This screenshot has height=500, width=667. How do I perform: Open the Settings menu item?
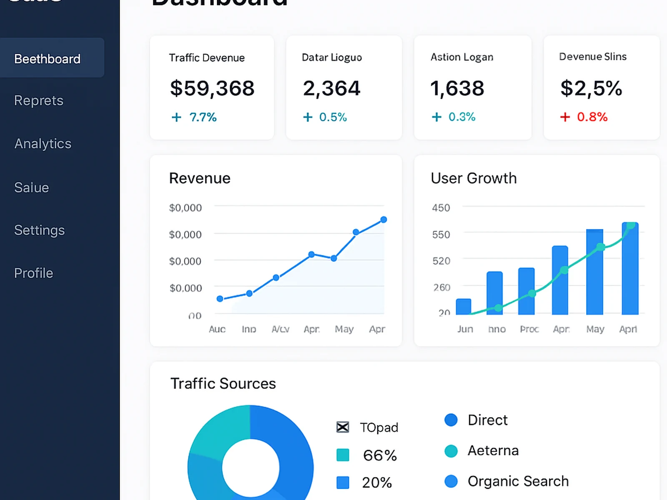(x=39, y=230)
